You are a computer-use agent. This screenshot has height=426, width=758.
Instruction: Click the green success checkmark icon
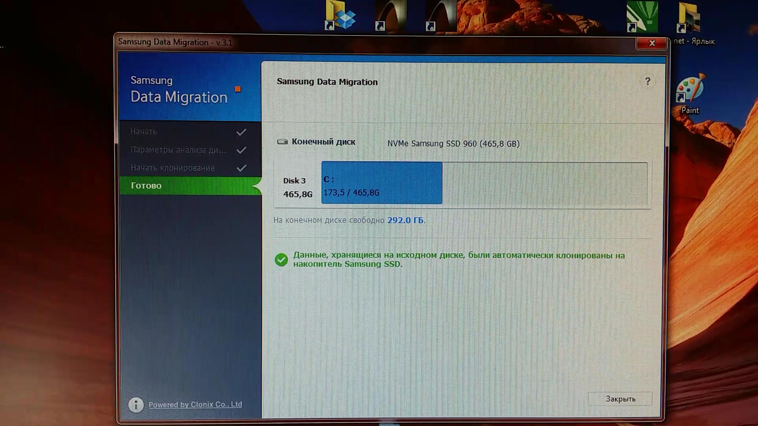(x=281, y=260)
